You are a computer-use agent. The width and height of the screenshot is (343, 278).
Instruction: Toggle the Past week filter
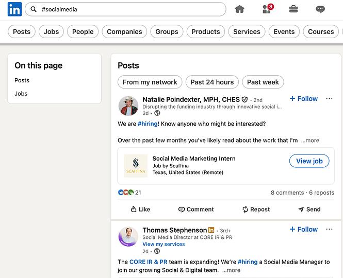pos(263,82)
